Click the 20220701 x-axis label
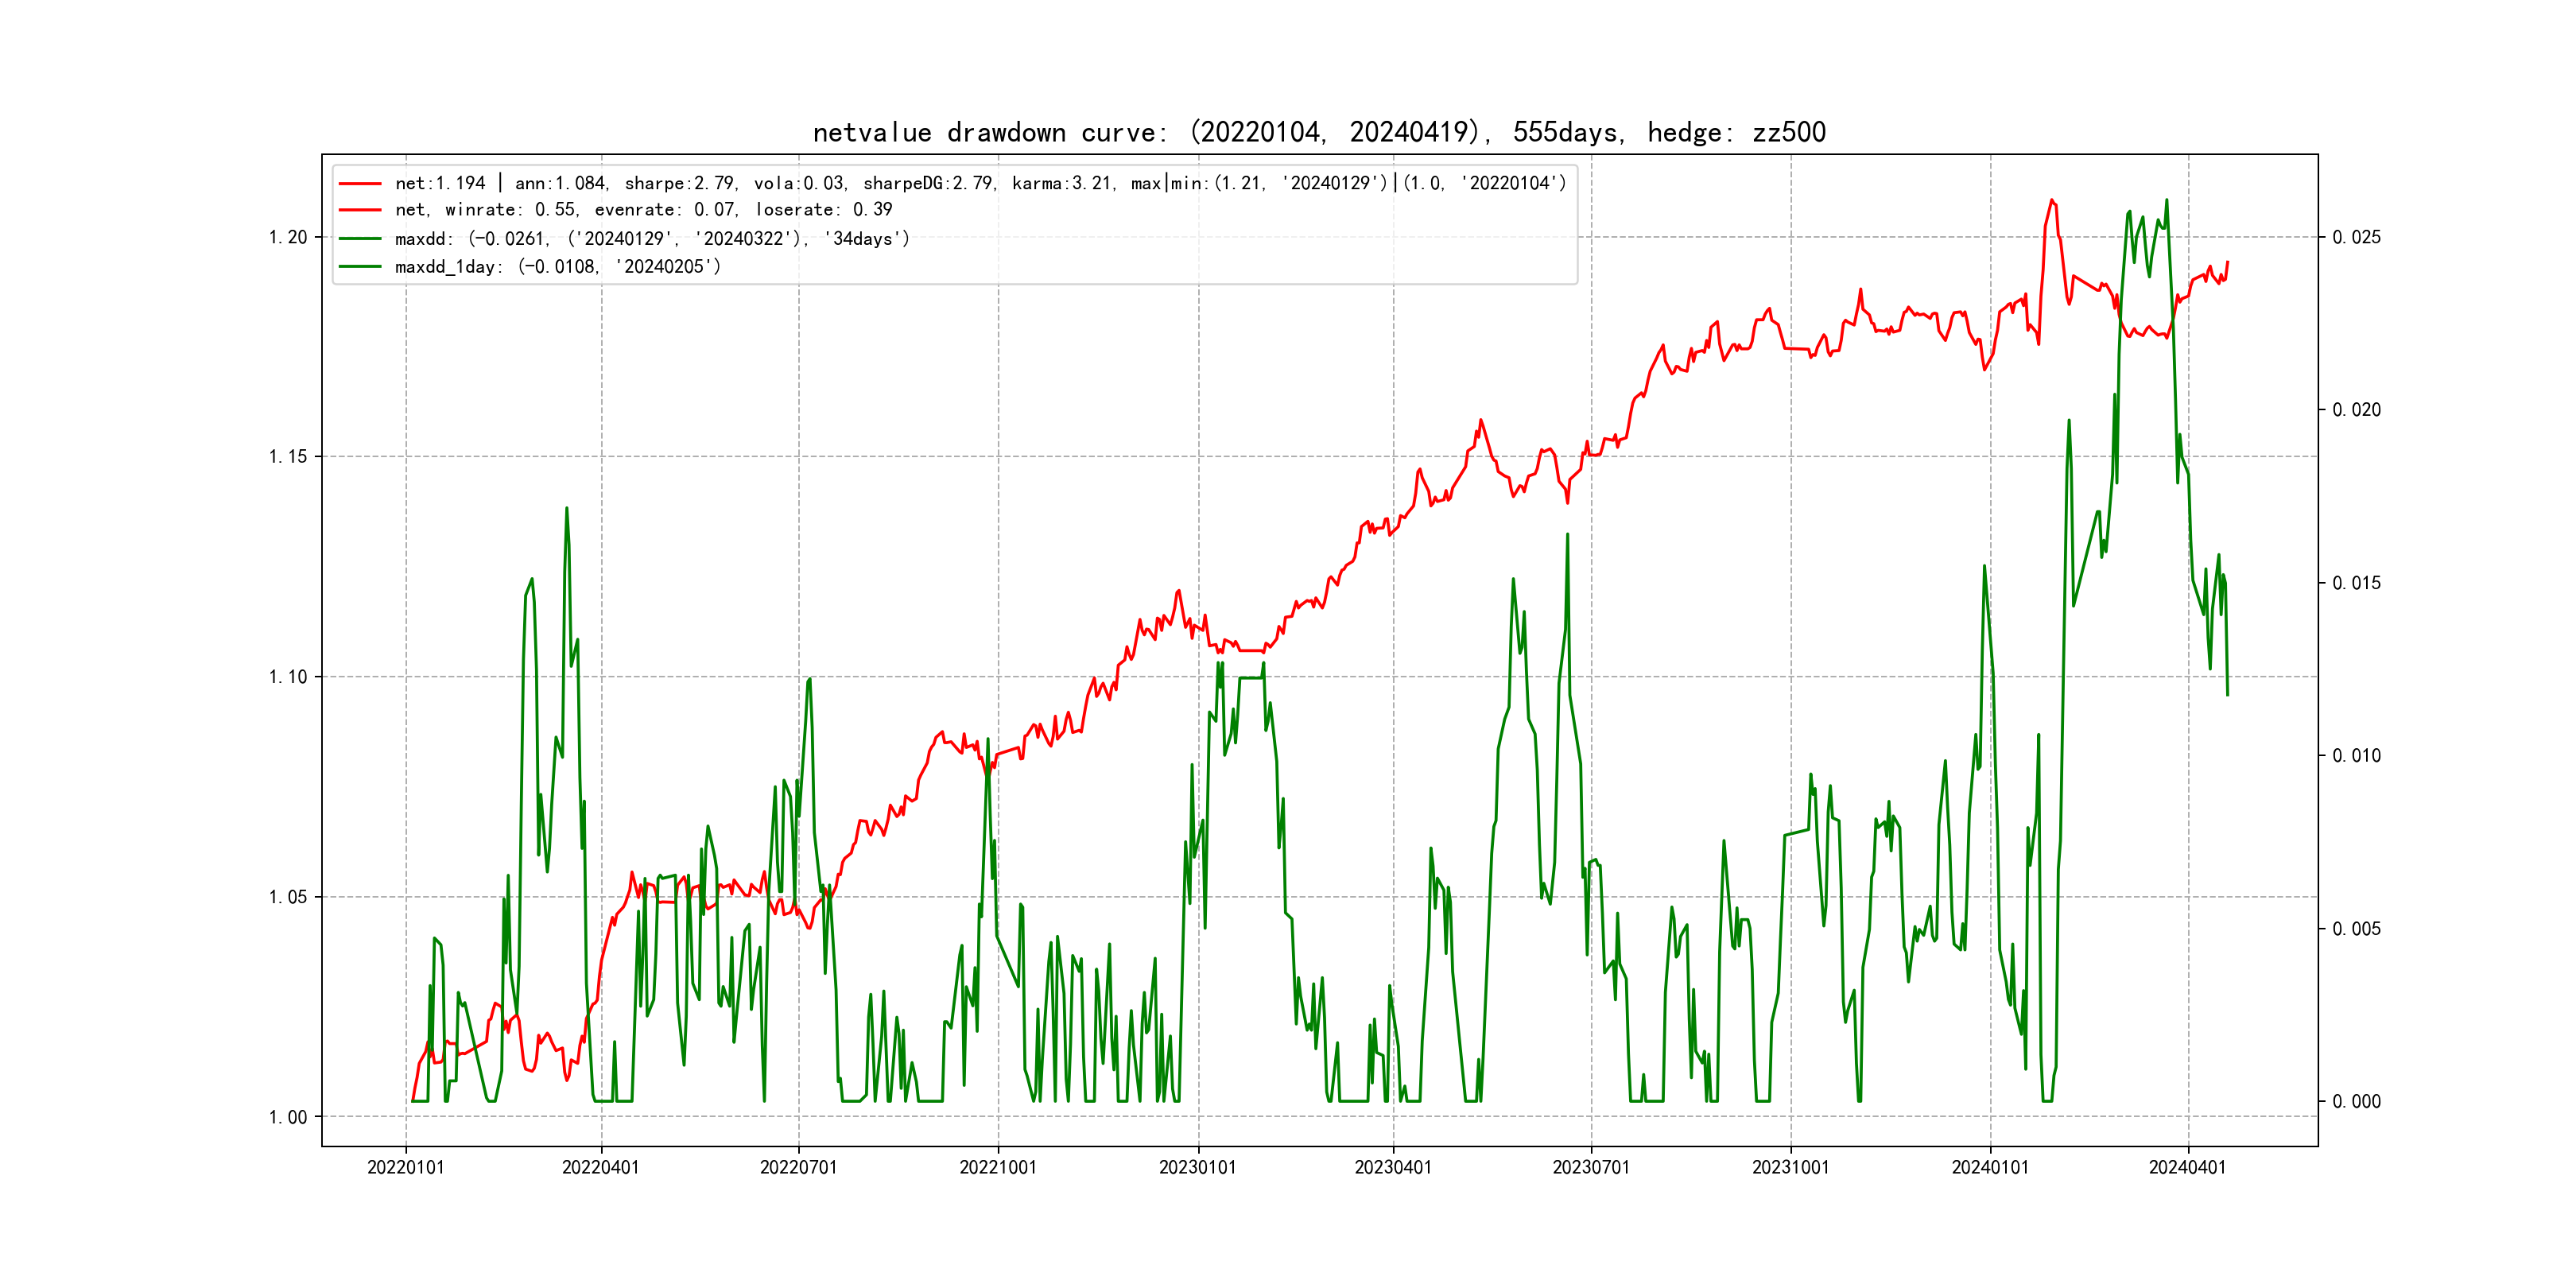The image size is (2576, 1288). click(x=798, y=1168)
